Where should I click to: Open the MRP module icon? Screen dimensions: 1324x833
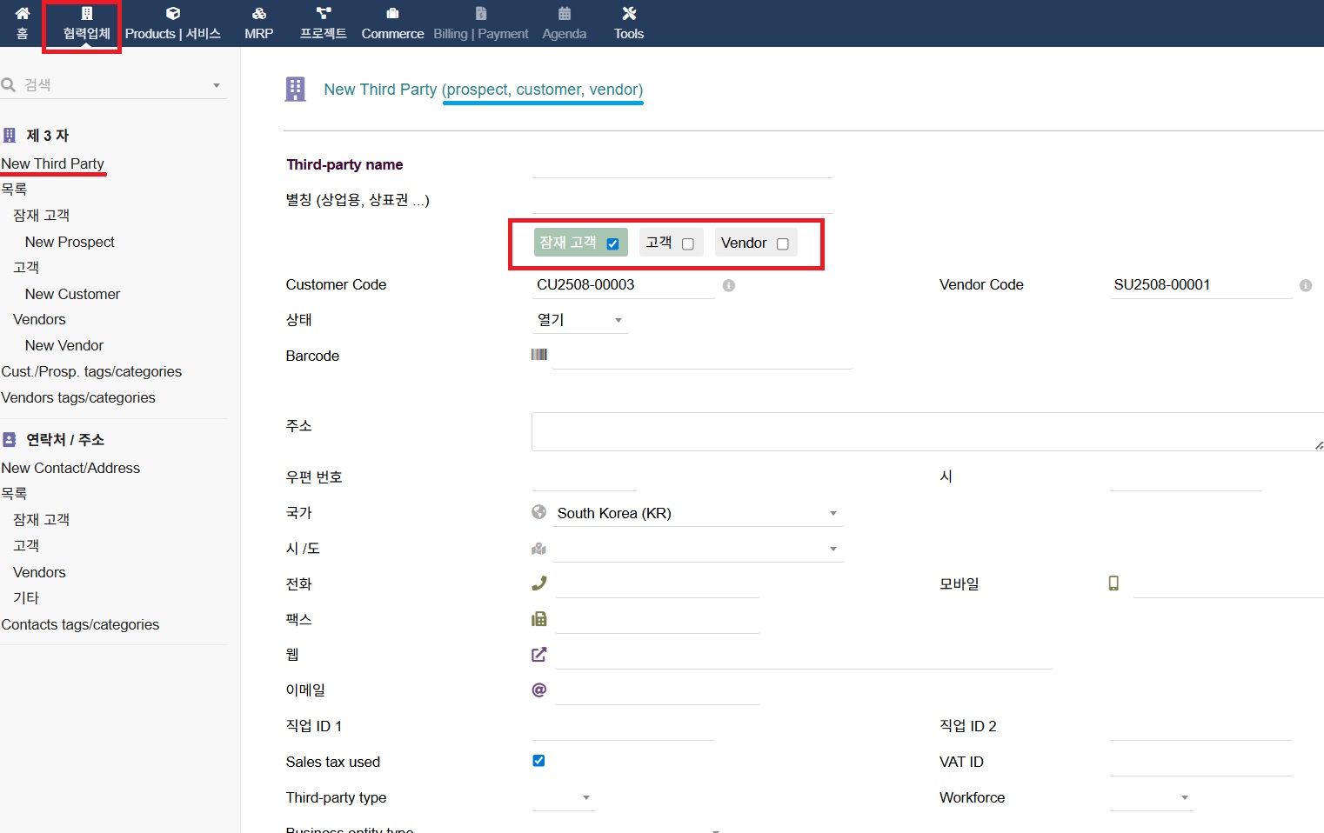click(258, 13)
